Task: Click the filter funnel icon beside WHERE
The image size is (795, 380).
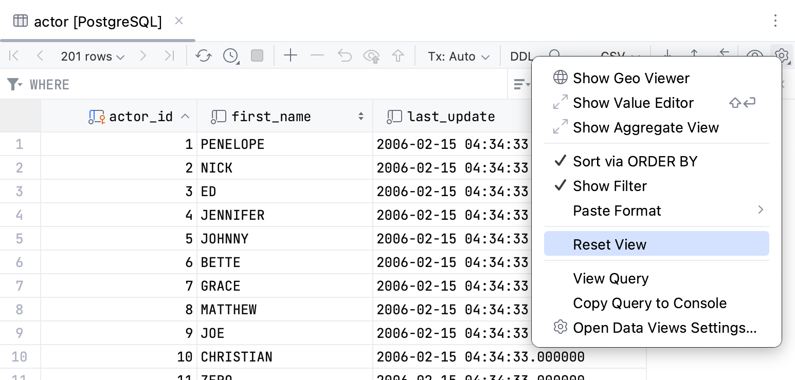Action: [14, 84]
